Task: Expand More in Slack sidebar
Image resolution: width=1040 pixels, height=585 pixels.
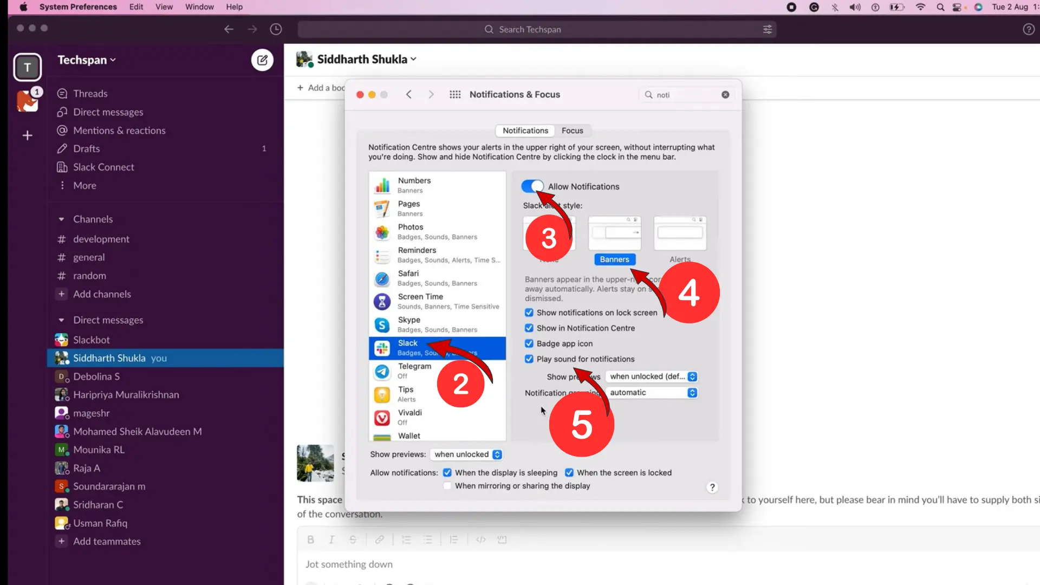Action: pyautogui.click(x=84, y=185)
